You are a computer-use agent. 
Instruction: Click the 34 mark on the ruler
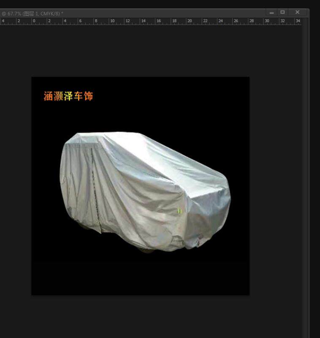(298, 21)
